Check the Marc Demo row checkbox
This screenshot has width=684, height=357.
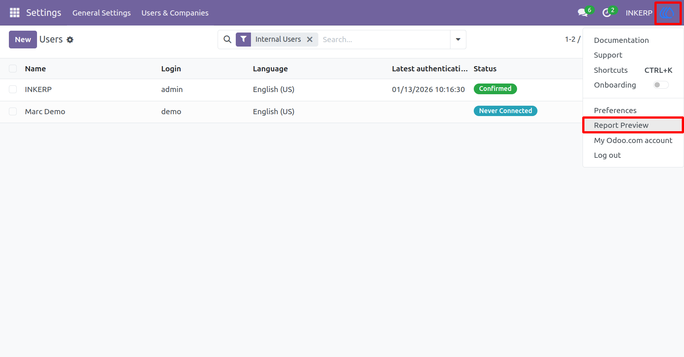[x=13, y=112]
